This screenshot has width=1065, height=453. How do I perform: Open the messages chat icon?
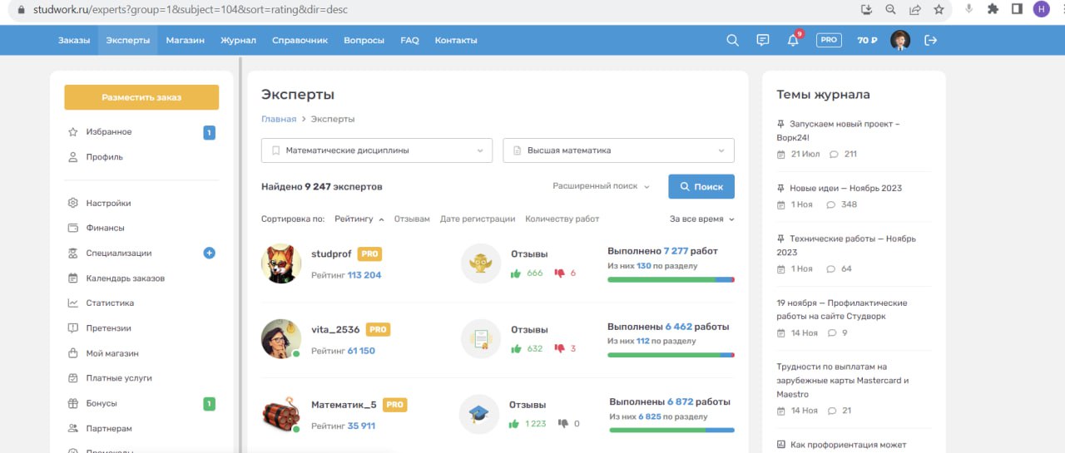pos(762,40)
